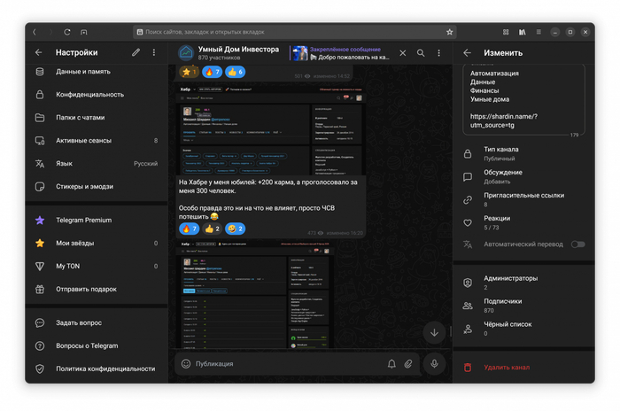Image resolution: width=620 pixels, height=411 pixels.
Task: Open the three-dot menu in the Settings header
Action: coord(153,52)
